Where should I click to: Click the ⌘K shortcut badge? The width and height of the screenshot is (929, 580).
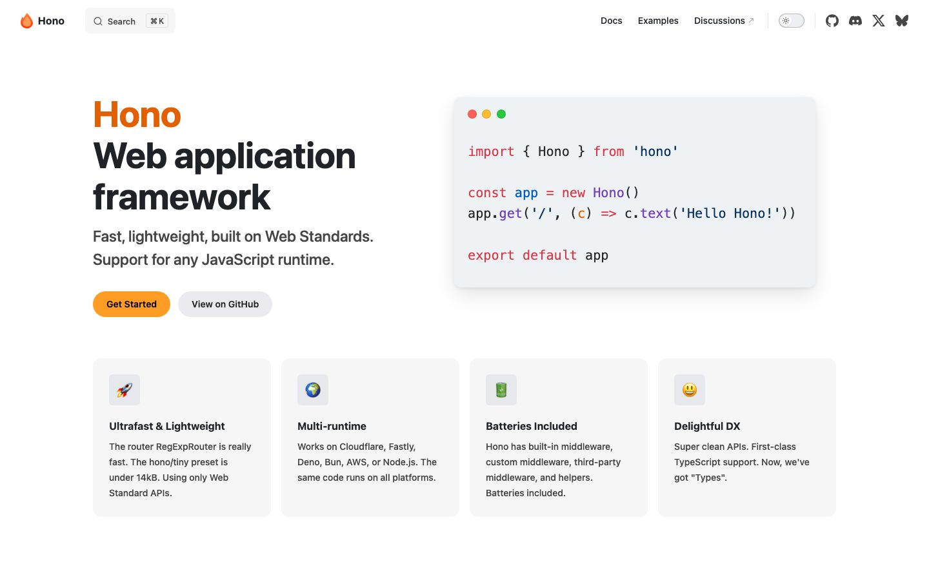pyautogui.click(x=157, y=21)
